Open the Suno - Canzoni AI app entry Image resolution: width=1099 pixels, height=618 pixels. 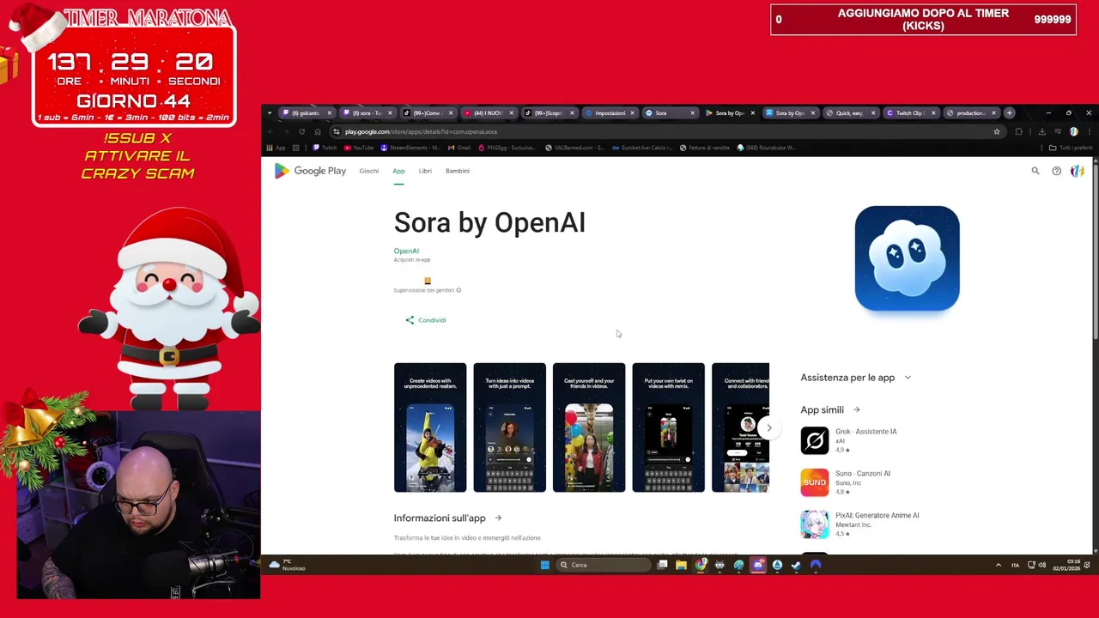[x=863, y=482]
